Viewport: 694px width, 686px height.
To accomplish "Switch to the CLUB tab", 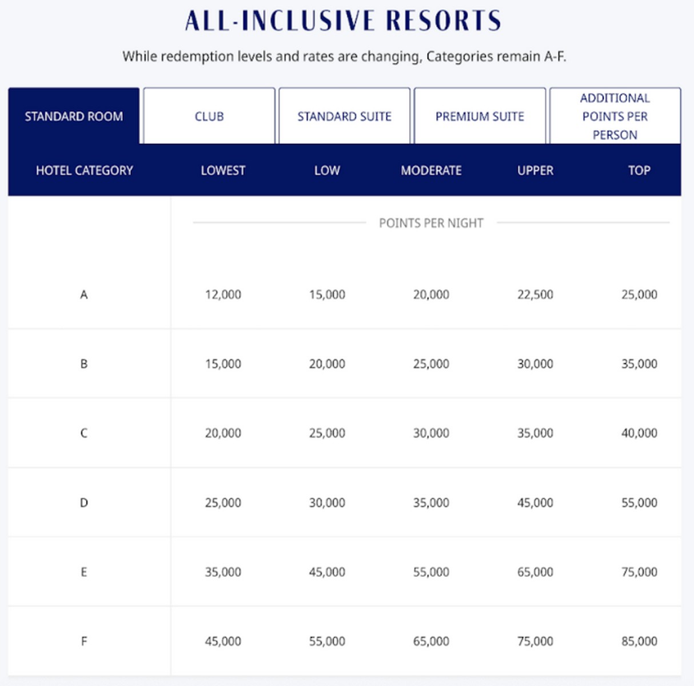I will (209, 116).
